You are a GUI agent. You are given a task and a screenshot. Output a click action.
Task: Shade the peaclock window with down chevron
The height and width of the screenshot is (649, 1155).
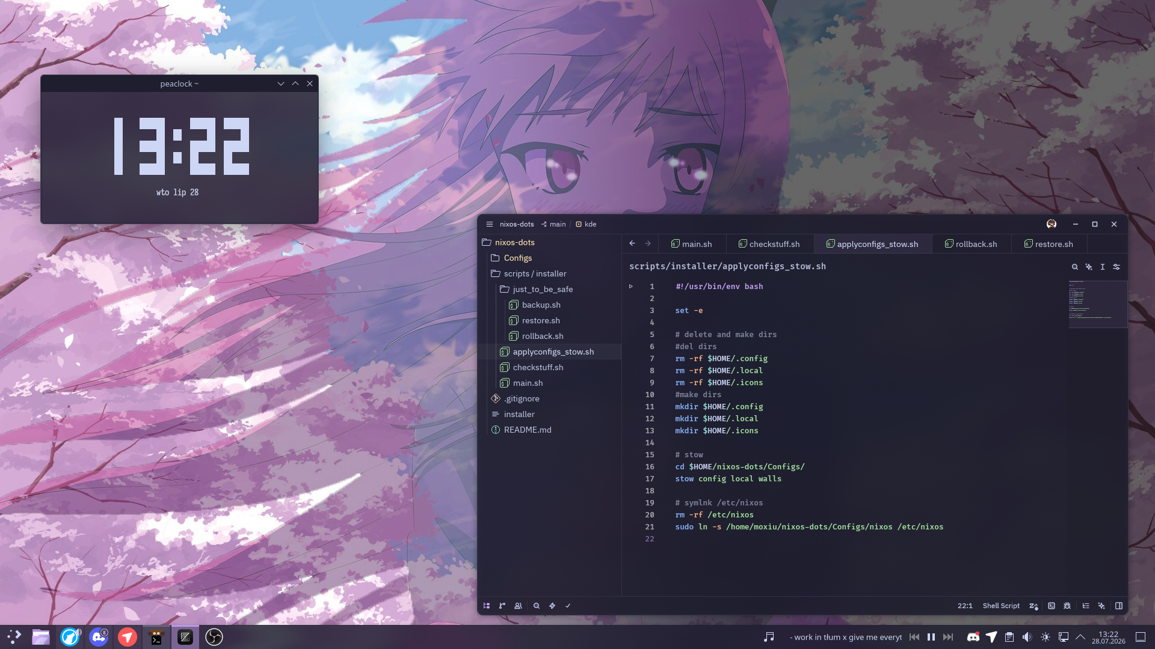click(281, 84)
